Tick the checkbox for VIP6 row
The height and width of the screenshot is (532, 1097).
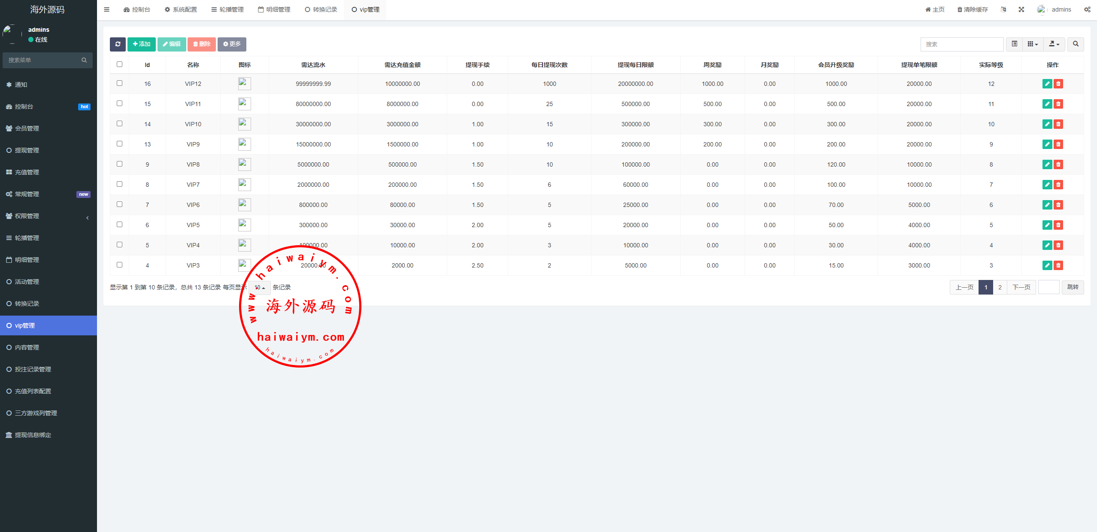[120, 204]
